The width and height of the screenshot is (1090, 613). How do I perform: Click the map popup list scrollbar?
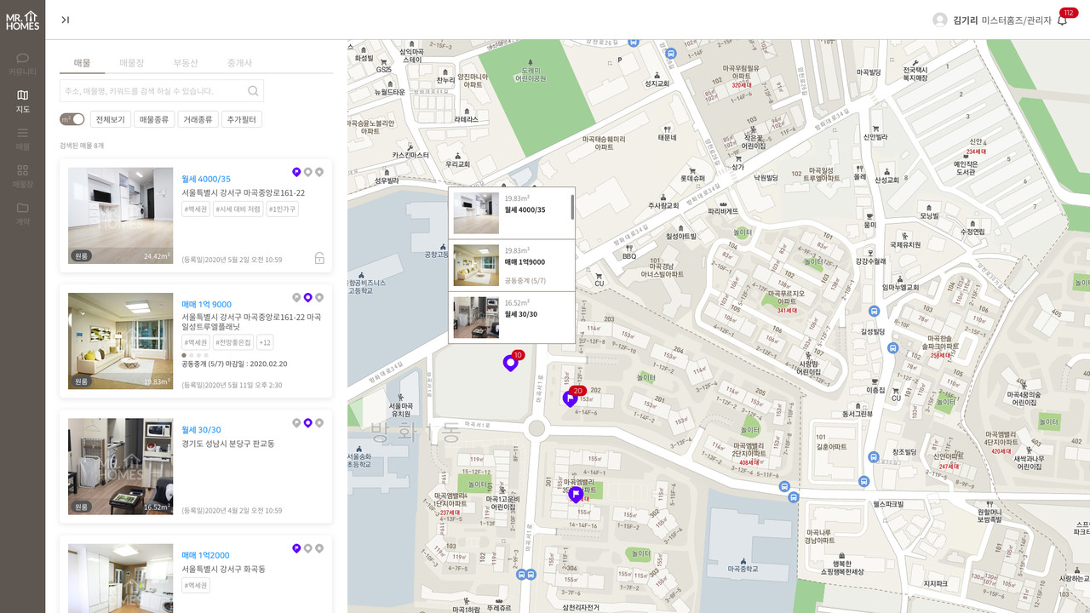pyautogui.click(x=572, y=207)
